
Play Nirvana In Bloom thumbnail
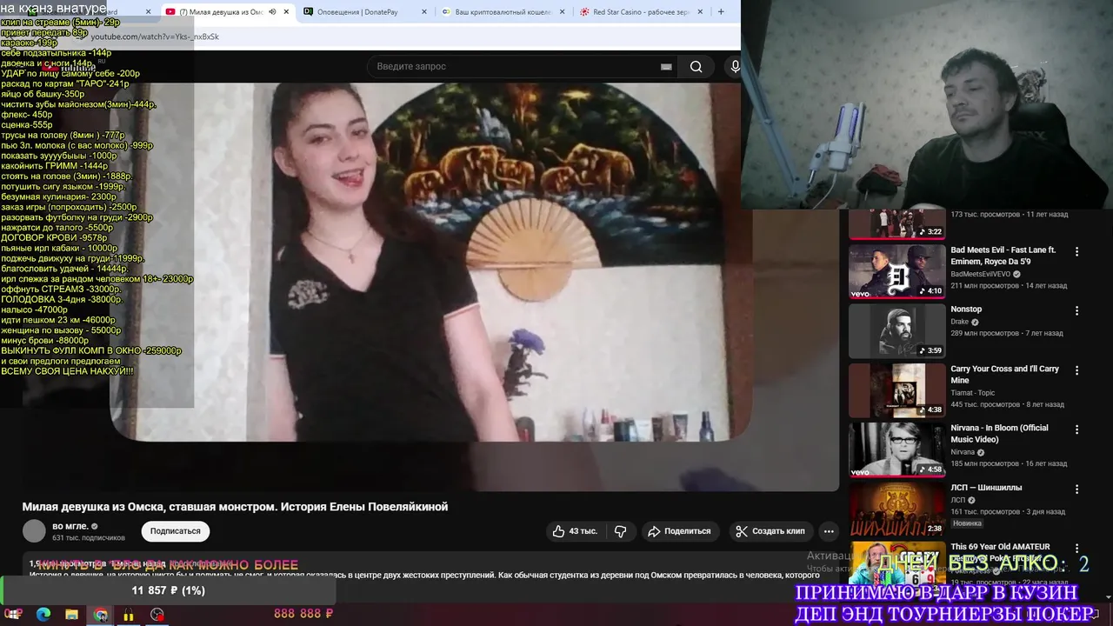896,450
